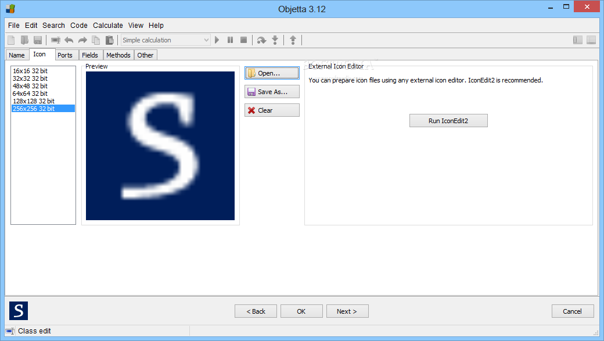Screen dimensions: 604x341
Task: Click the Cancel button
Action: (x=573, y=311)
